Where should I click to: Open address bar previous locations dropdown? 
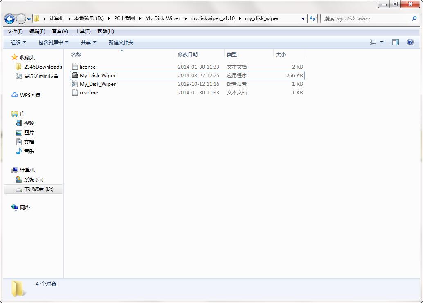(303, 19)
